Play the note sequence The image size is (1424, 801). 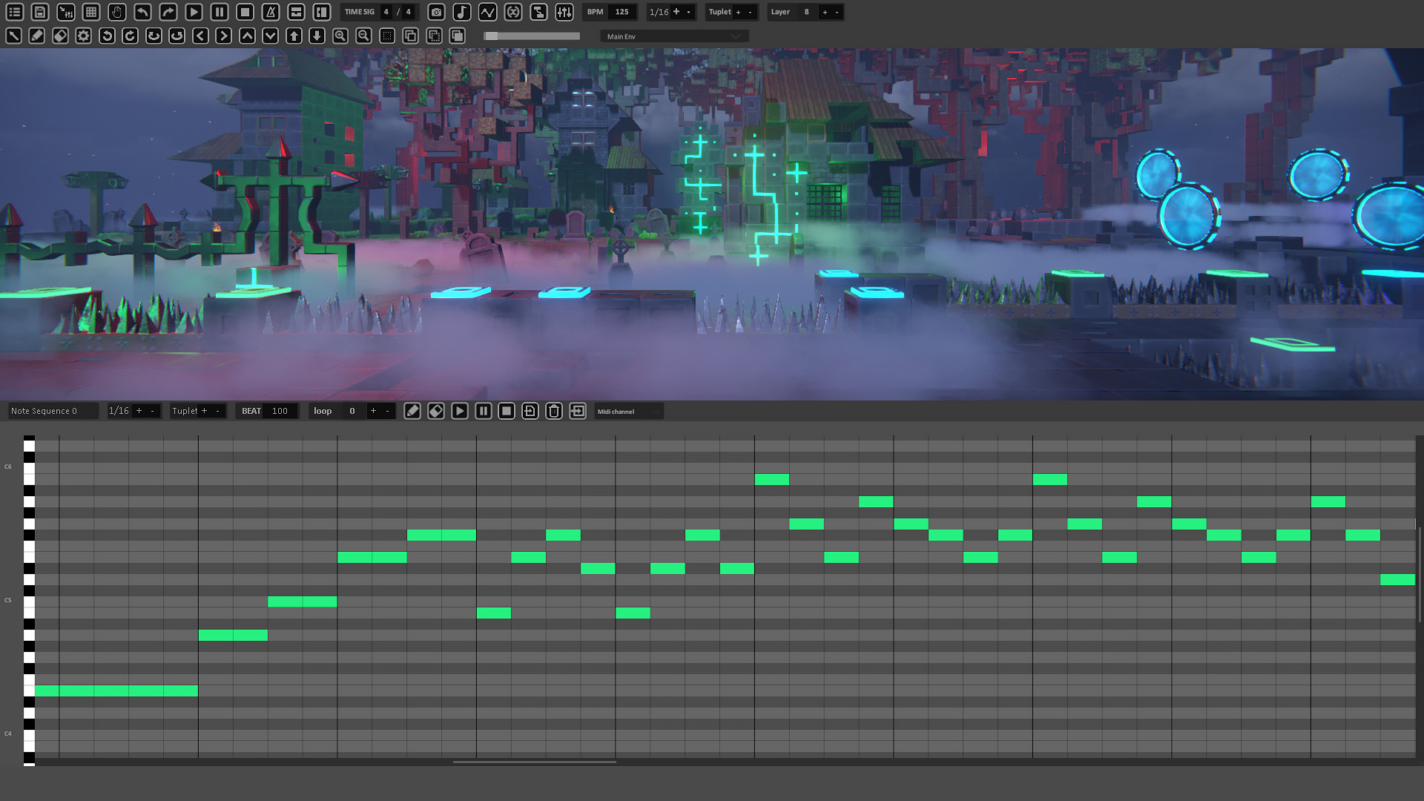point(460,410)
